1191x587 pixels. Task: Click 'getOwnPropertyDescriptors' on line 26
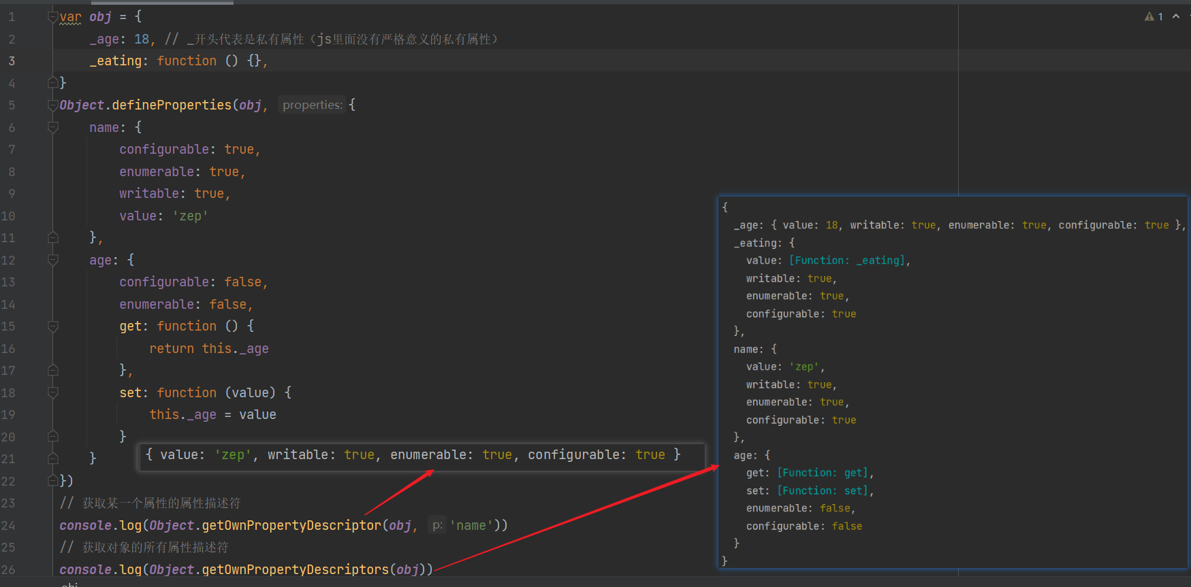[295, 569]
